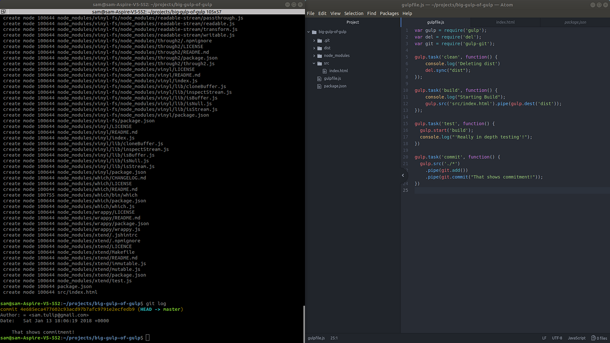Switch to the index.html tab
The width and height of the screenshot is (610, 343).
tap(505, 22)
